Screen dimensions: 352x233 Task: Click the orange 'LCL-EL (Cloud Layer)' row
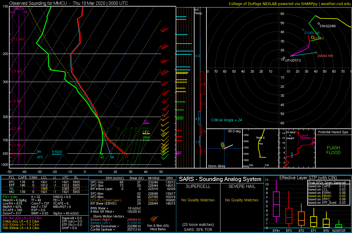[133, 200]
